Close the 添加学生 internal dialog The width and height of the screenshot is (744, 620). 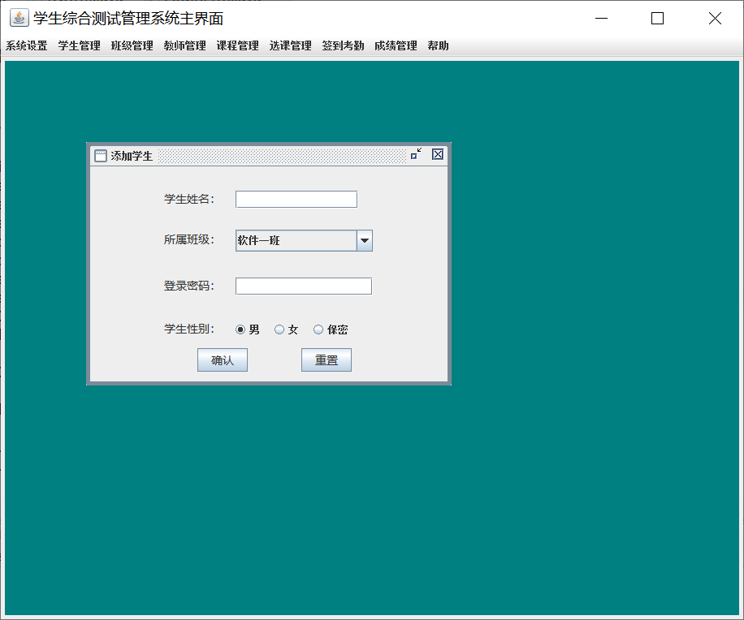(438, 154)
